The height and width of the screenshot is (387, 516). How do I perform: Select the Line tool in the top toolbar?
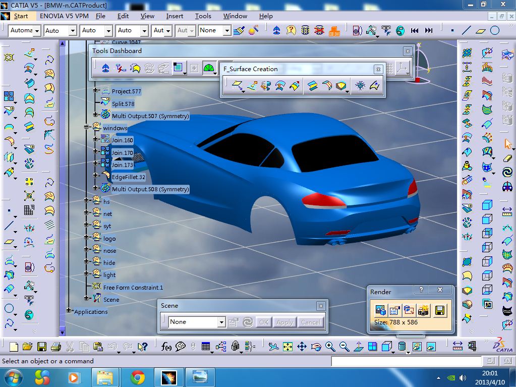466,31
